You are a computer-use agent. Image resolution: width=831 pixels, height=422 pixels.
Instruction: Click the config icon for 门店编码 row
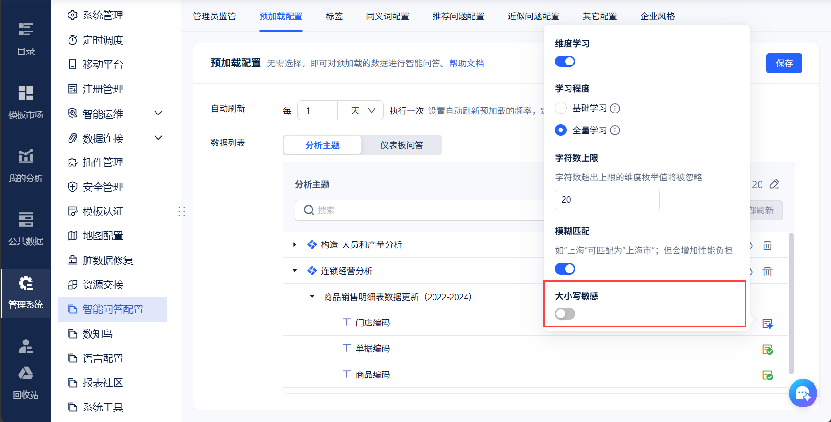pos(768,324)
